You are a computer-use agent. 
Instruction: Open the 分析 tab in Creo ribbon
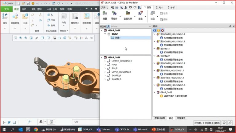[24, 9]
